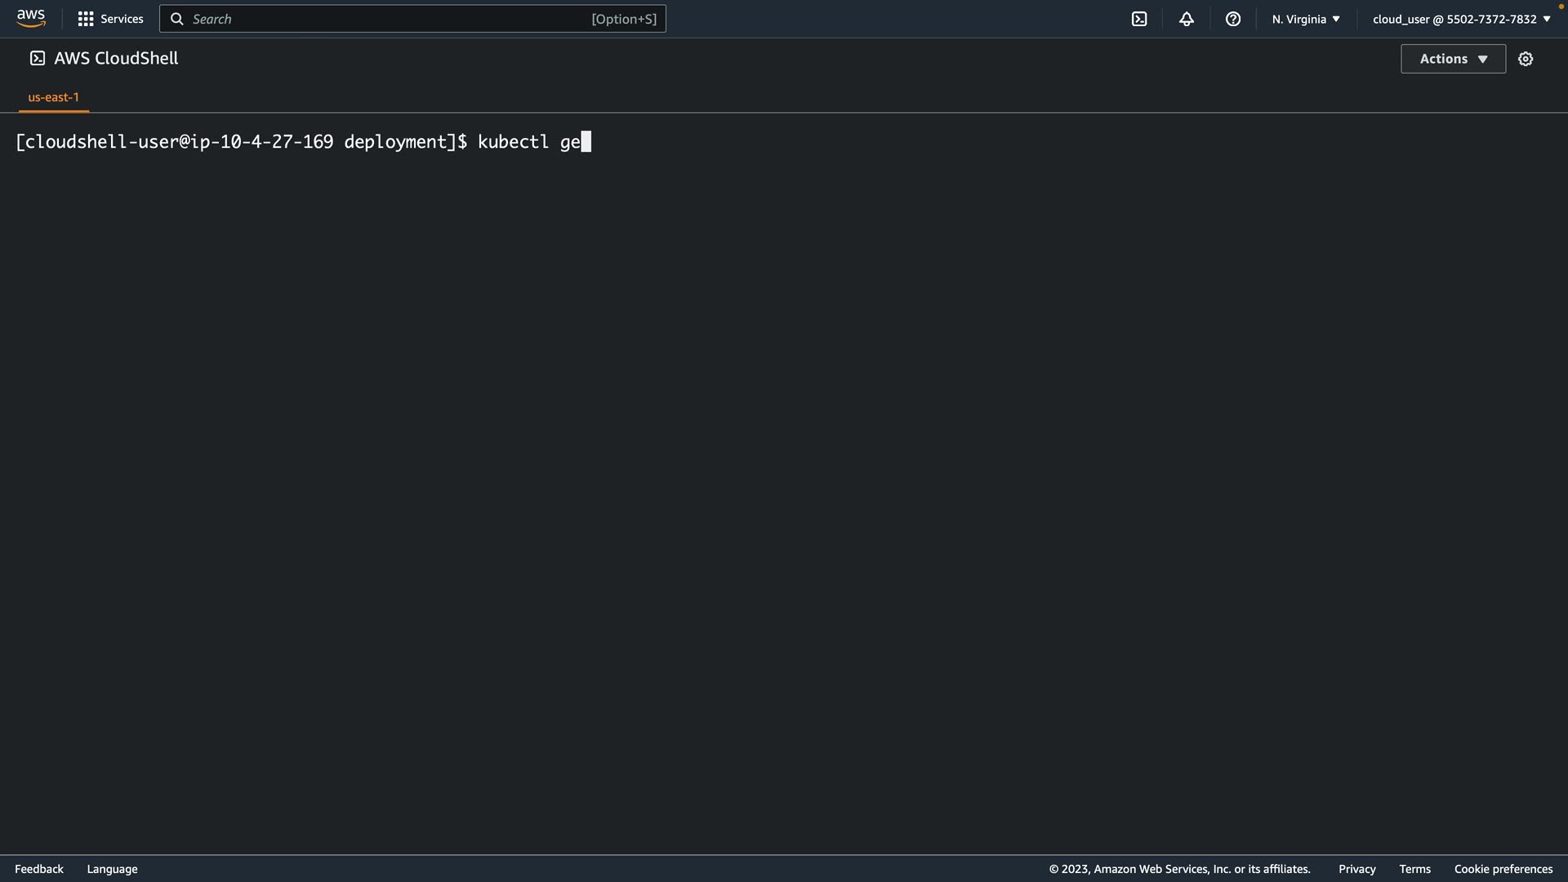
Task: Open the help question mark icon
Action: click(x=1233, y=19)
